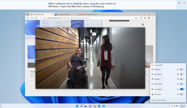Open Chat from the taskbar

[90, 106]
